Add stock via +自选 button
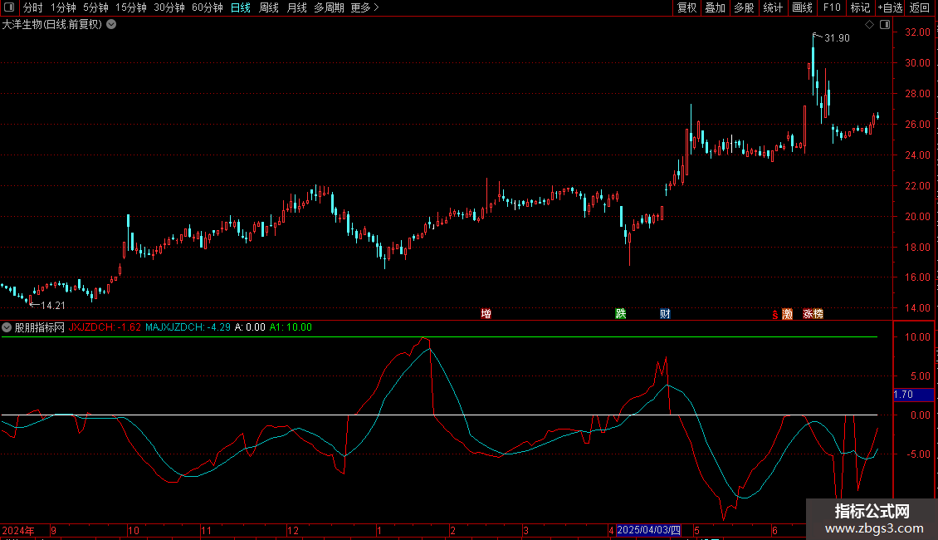Viewport: 938px width, 540px height. (890, 7)
